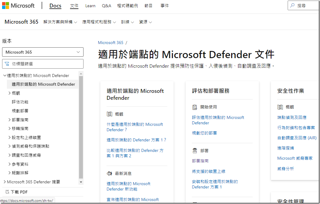This screenshot has height=204, width=320.
Task: Open the 威脅分析 link
Action: (286, 169)
